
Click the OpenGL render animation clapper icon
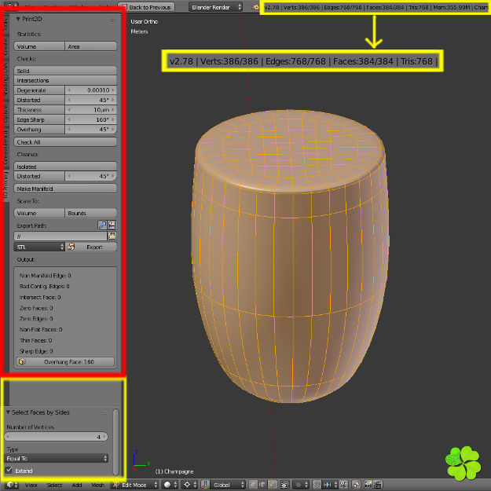[x=378, y=485]
